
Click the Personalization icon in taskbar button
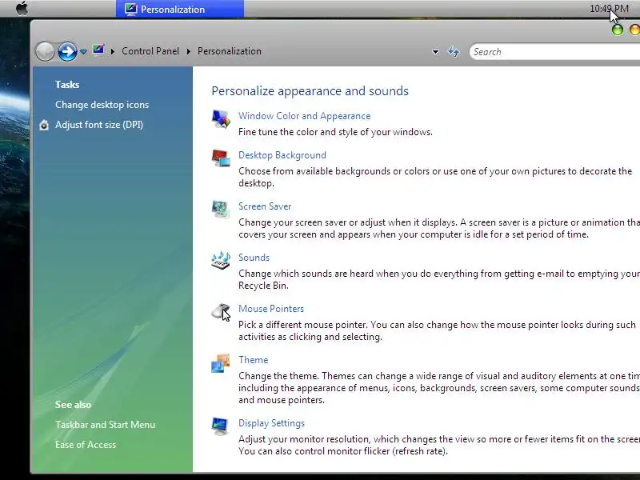(x=130, y=9)
